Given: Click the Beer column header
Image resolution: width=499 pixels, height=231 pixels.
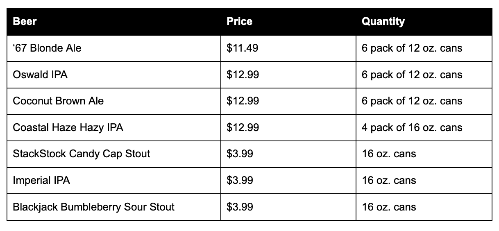Looking at the screenshot, I should (114, 22).
